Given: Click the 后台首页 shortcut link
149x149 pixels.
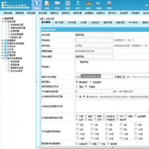Looking at the screenshot, I should 124,13.
